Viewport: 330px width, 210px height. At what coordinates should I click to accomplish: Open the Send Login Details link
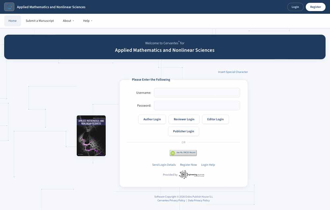click(164, 165)
